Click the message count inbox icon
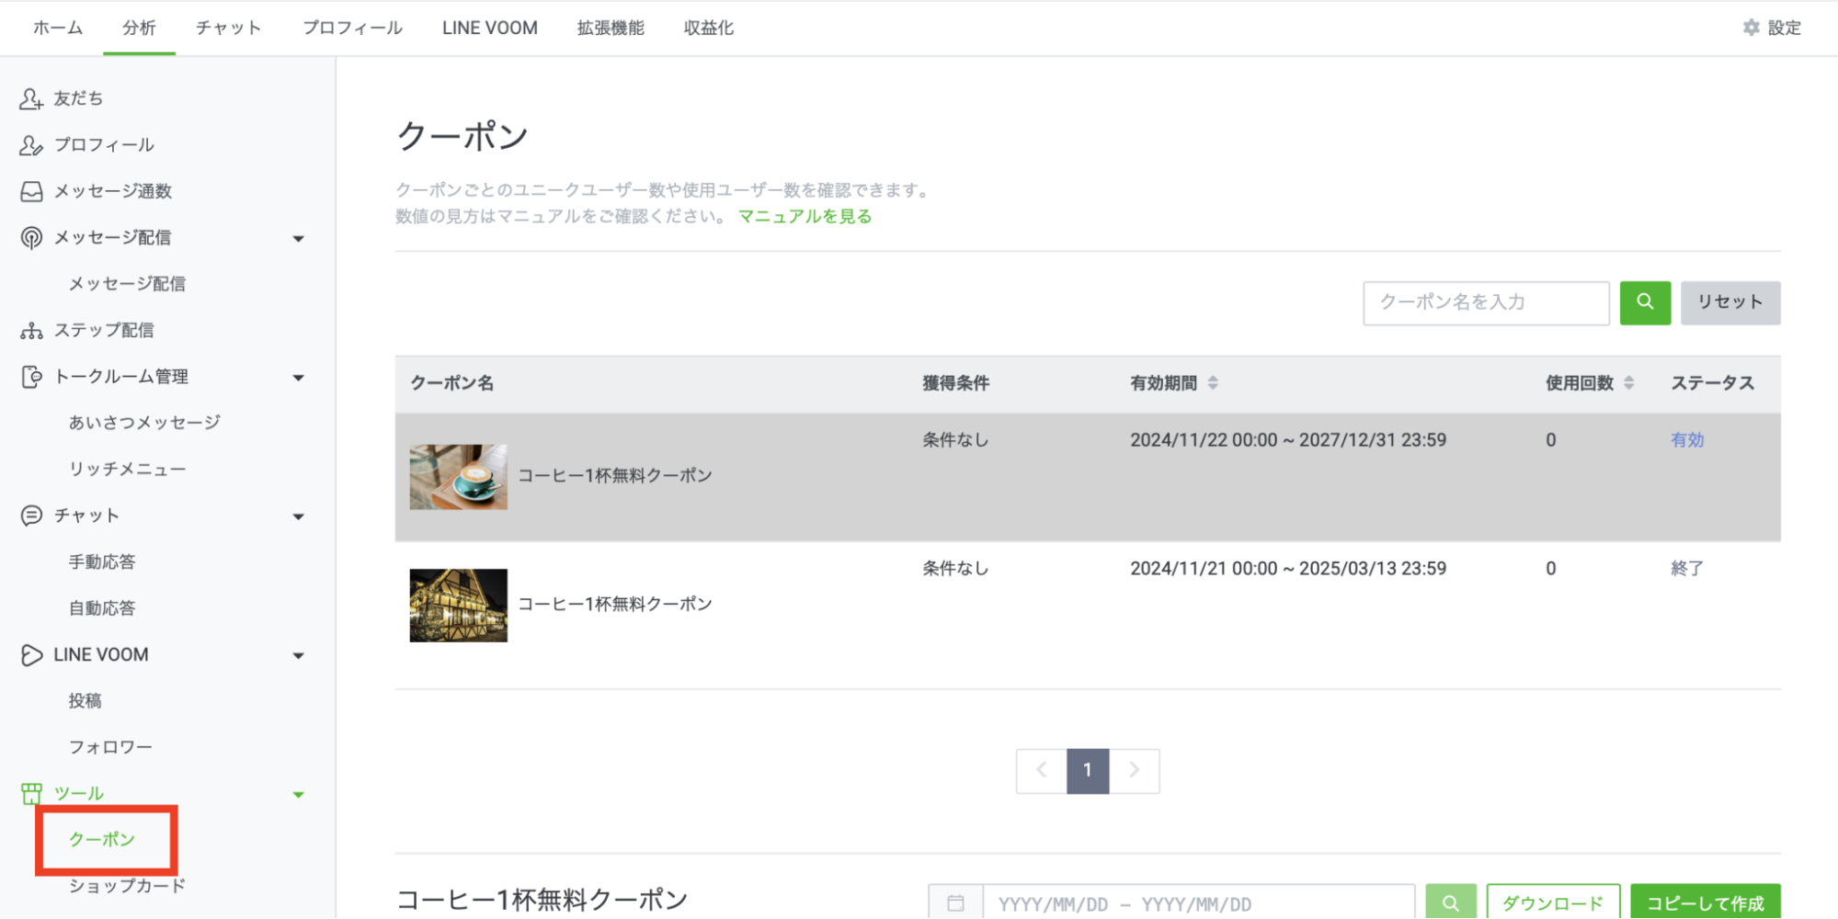Viewport: 1838px width, 919px height. click(31, 191)
